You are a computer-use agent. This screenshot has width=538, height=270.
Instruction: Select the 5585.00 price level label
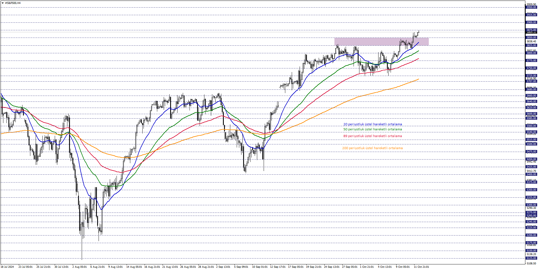coord(531,118)
